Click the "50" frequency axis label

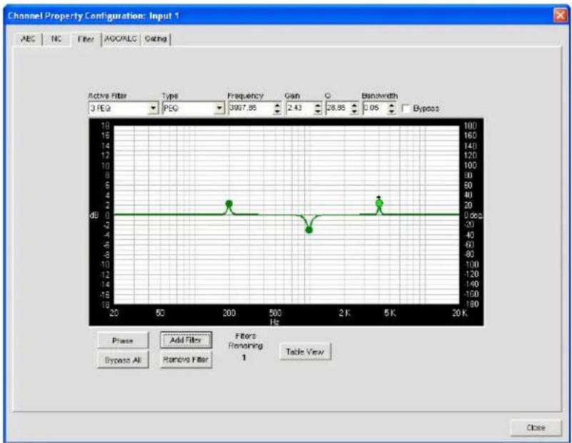click(x=160, y=313)
